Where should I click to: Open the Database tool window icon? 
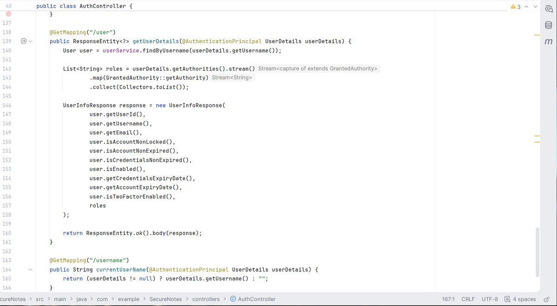coord(548,25)
